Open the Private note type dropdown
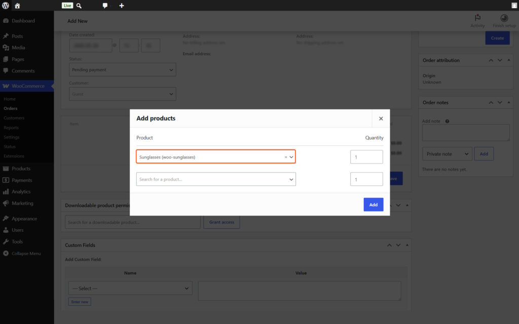The width and height of the screenshot is (519, 324). pyautogui.click(x=447, y=154)
